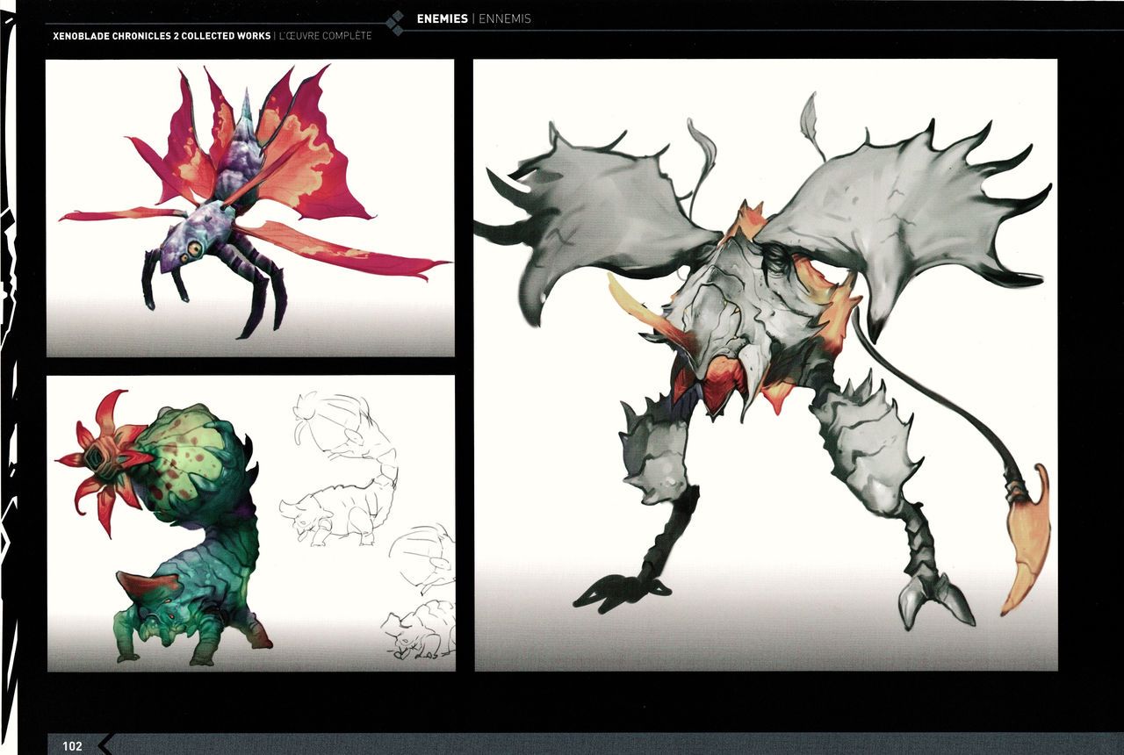
Task: Open the green flower caterpillar artwork
Action: coord(250,523)
